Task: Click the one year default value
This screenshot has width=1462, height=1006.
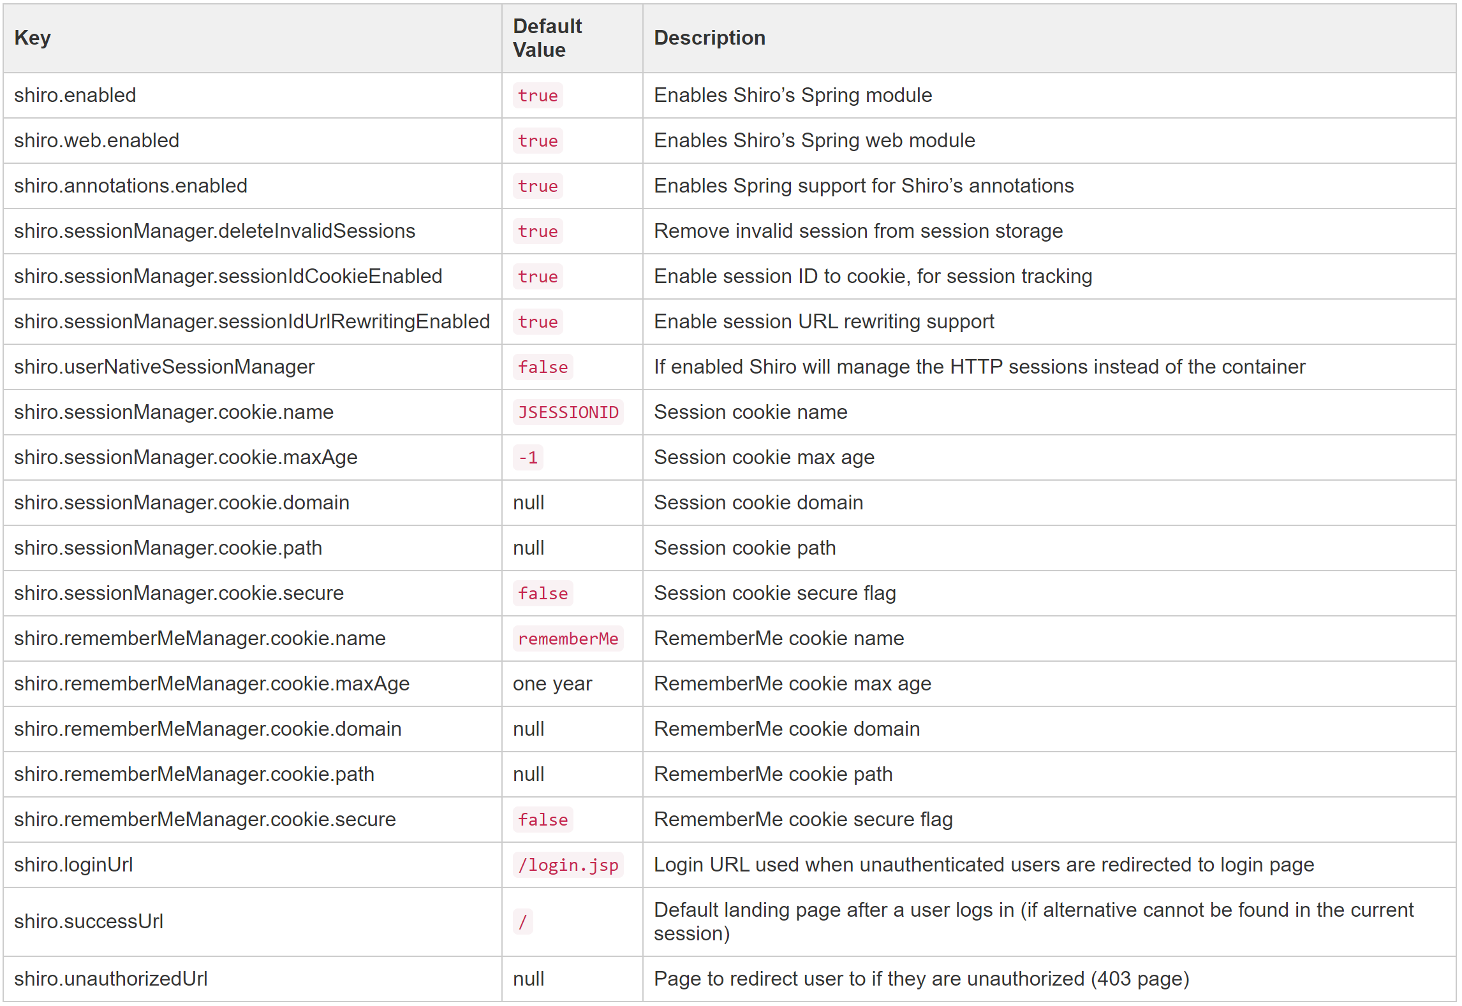Action: point(552,683)
